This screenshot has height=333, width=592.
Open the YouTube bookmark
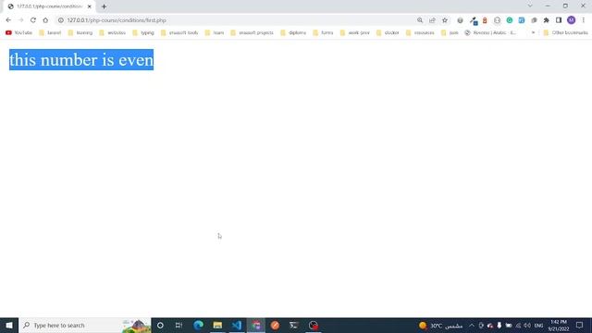click(18, 33)
